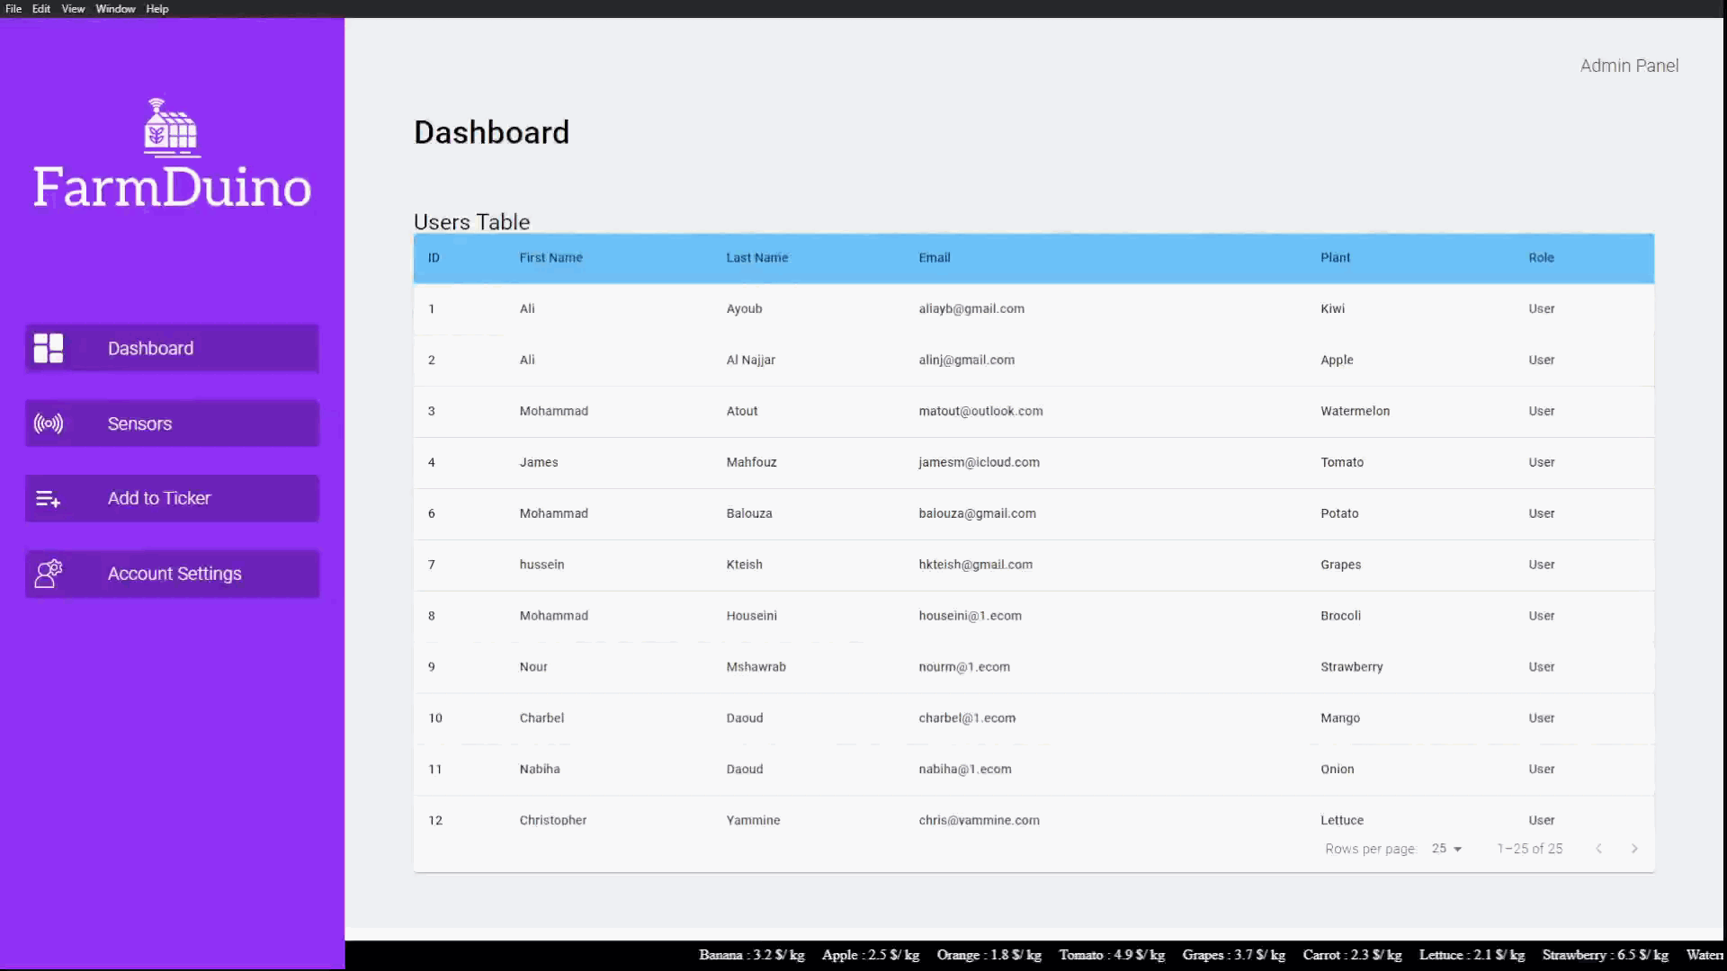Toggle user ID 7 role visibility

point(1541,565)
